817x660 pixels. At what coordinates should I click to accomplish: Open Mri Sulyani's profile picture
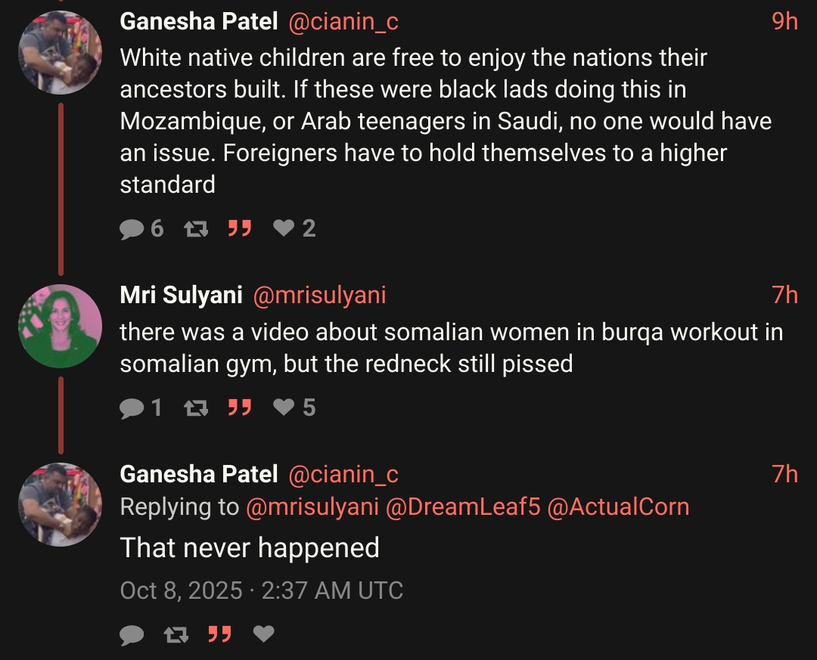point(60,327)
